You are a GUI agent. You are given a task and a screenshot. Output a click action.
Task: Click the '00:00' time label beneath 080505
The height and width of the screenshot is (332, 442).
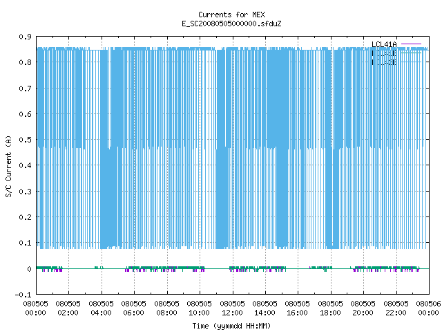point(35,313)
